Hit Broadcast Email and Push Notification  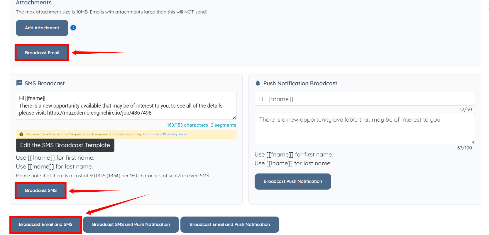click(230, 225)
